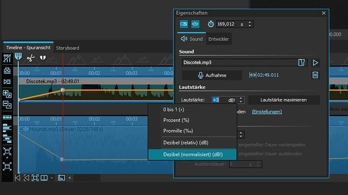The height and width of the screenshot is (195, 348).
Task: Delete the sound with the trash icon
Action: tap(315, 75)
